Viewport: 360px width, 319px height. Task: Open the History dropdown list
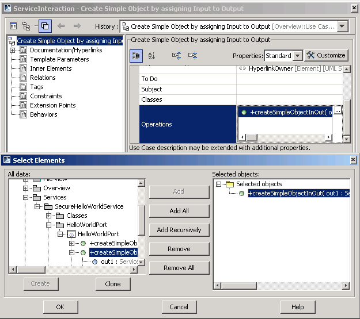[x=343, y=26]
